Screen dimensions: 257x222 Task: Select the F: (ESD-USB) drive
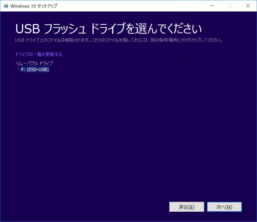35,69
